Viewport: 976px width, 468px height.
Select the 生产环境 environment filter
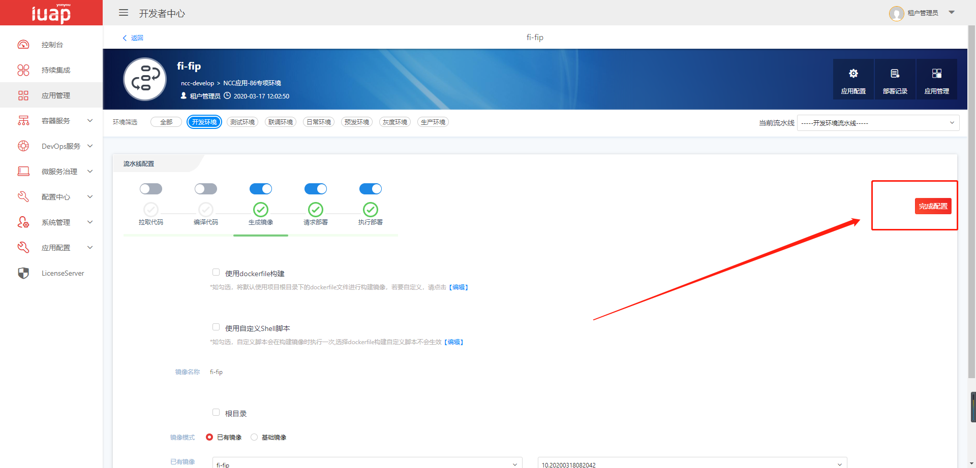tap(433, 122)
